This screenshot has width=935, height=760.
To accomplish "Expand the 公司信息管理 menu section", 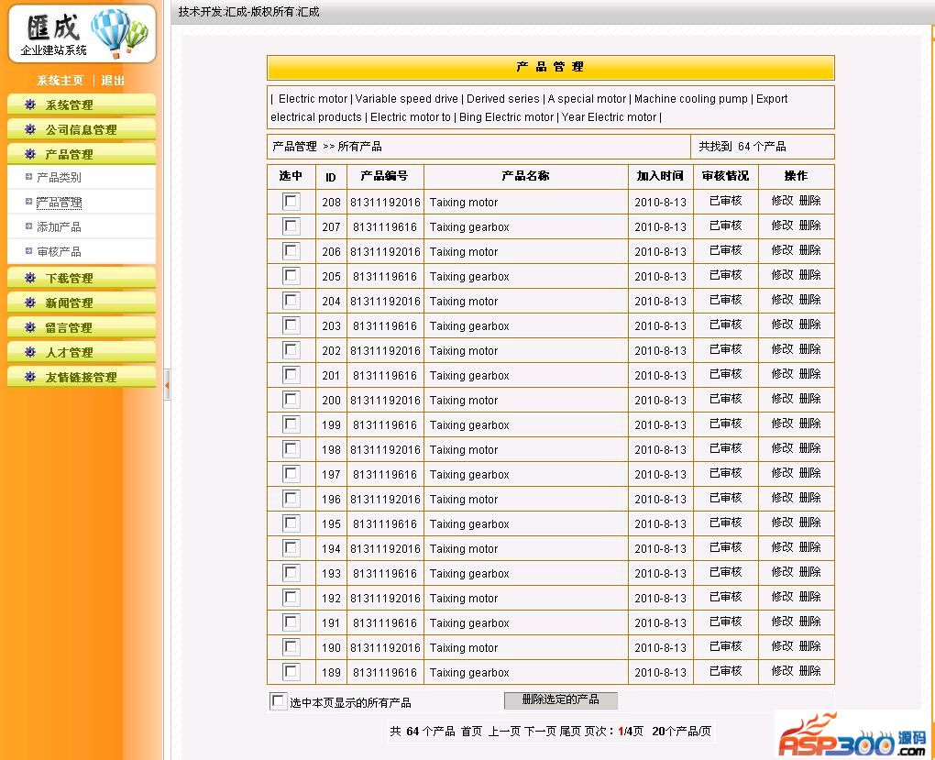I will [81, 129].
